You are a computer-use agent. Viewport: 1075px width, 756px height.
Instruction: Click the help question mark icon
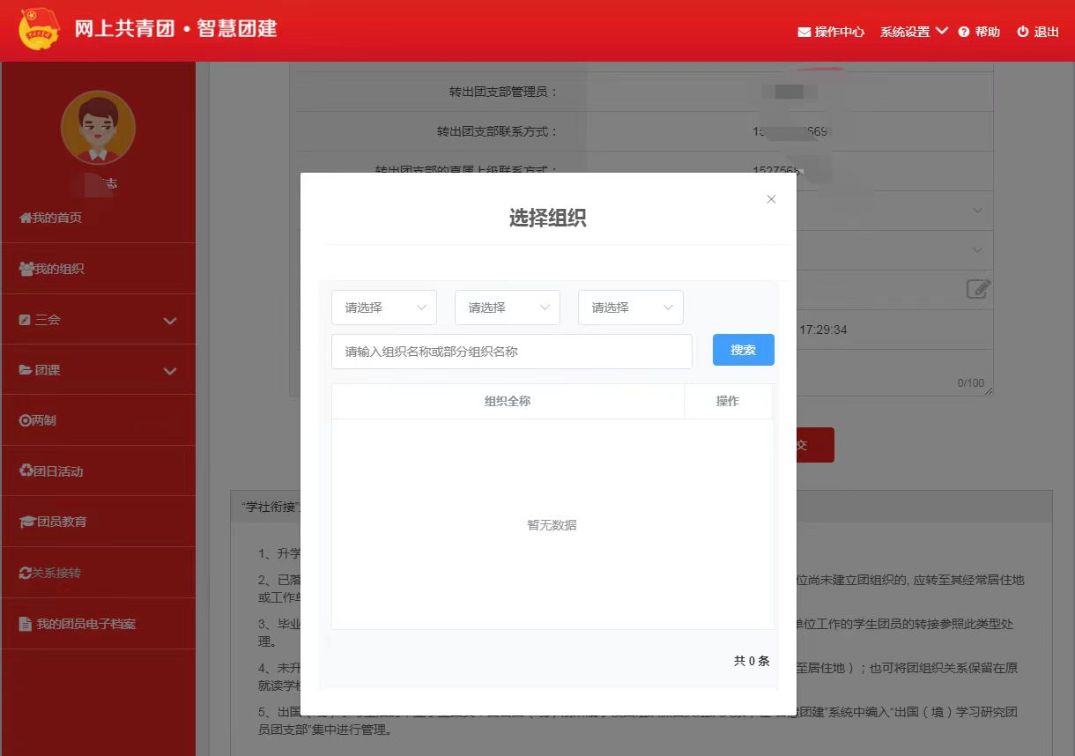(x=964, y=32)
